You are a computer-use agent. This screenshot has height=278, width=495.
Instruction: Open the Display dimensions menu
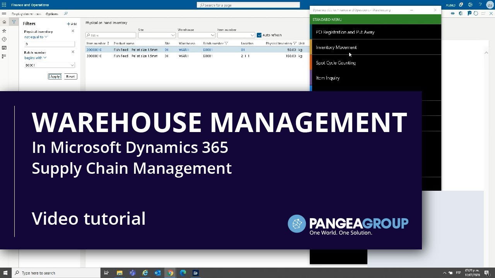click(26, 14)
